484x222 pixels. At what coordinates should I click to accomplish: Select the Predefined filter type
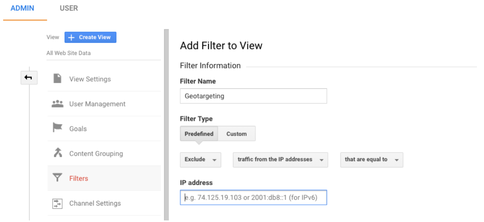(199, 134)
